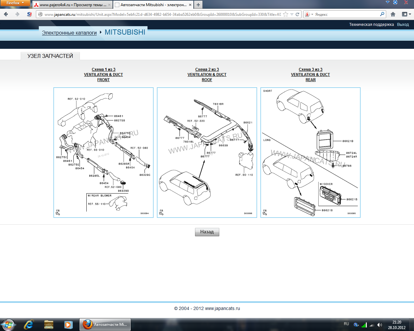Open a new browser tab

point(198,5)
